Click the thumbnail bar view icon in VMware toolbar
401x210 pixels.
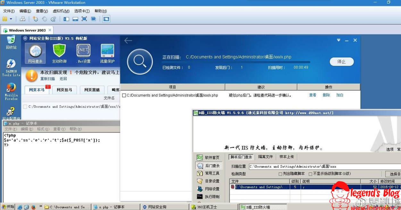pyautogui.click(x=75, y=19)
